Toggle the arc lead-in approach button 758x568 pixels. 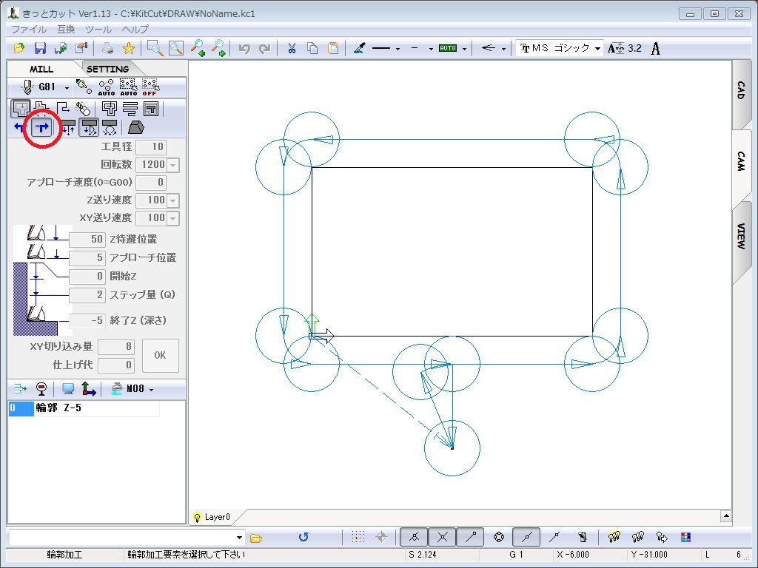click(110, 127)
